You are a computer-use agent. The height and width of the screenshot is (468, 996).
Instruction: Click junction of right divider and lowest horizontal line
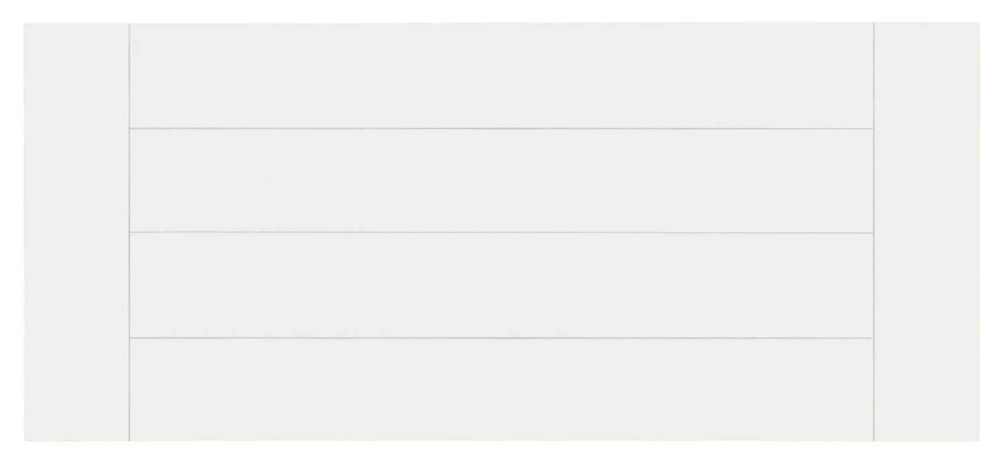pos(874,338)
